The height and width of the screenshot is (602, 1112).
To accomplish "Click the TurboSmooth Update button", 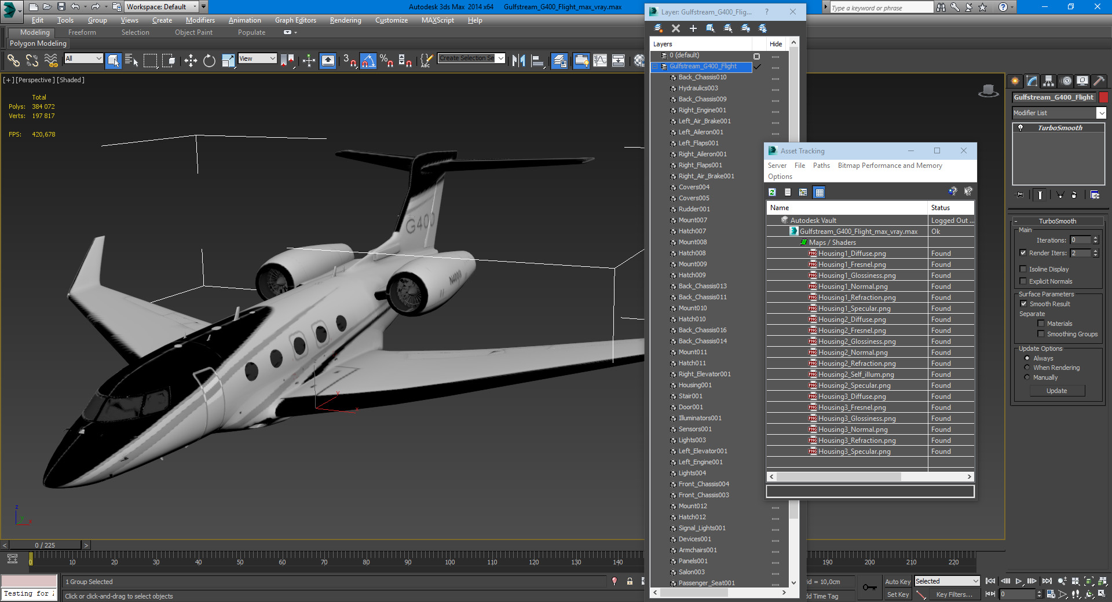I will [1056, 391].
